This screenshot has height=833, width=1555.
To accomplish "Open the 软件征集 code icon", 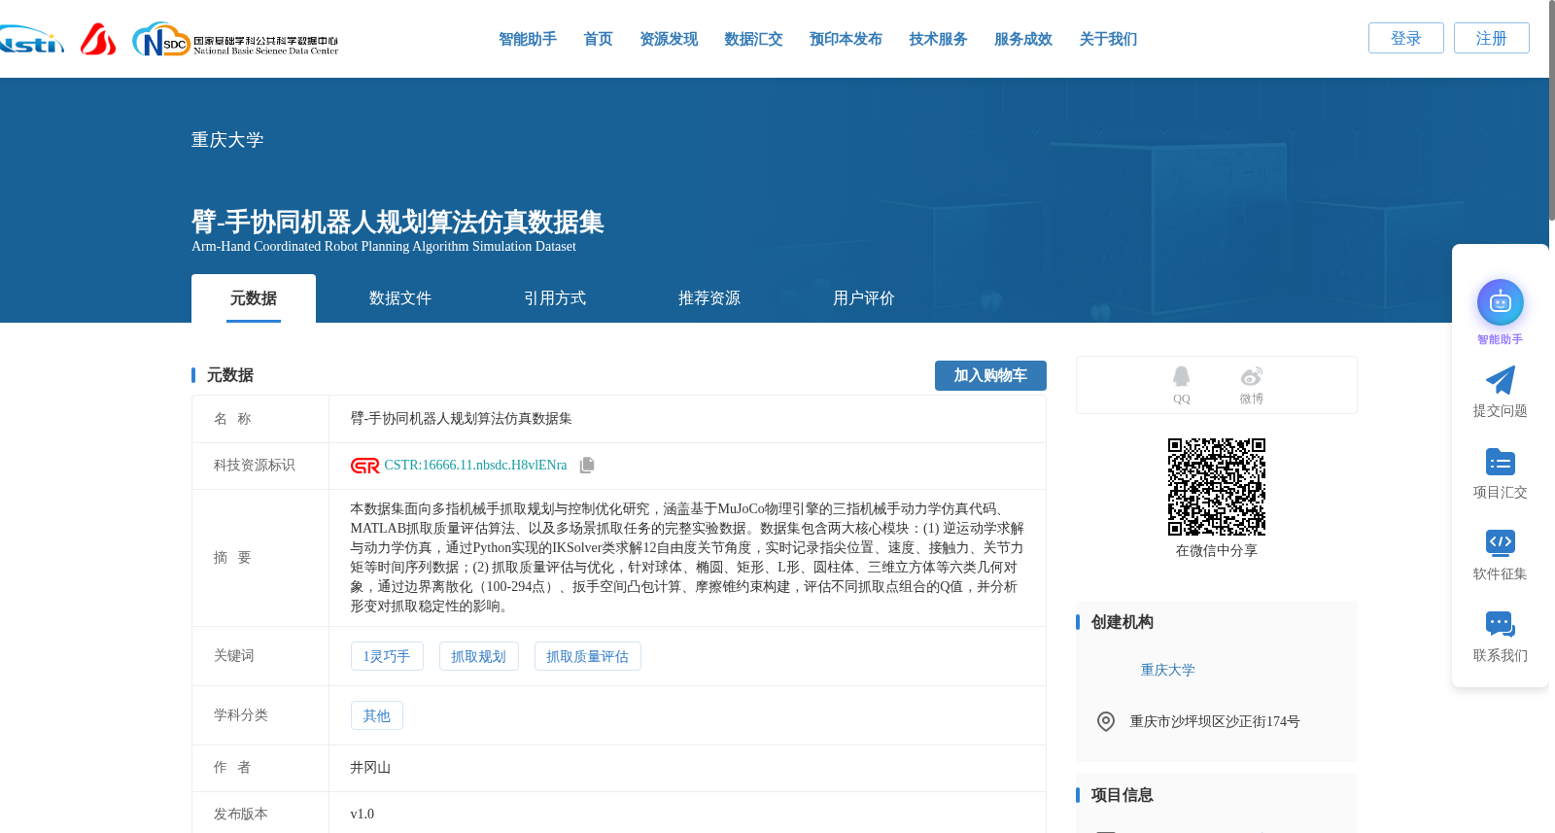I will tap(1501, 543).
